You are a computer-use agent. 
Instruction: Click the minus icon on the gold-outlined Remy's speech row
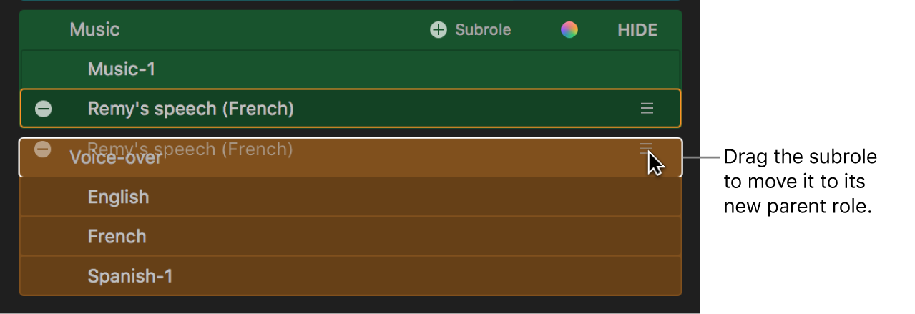pyautogui.click(x=44, y=109)
